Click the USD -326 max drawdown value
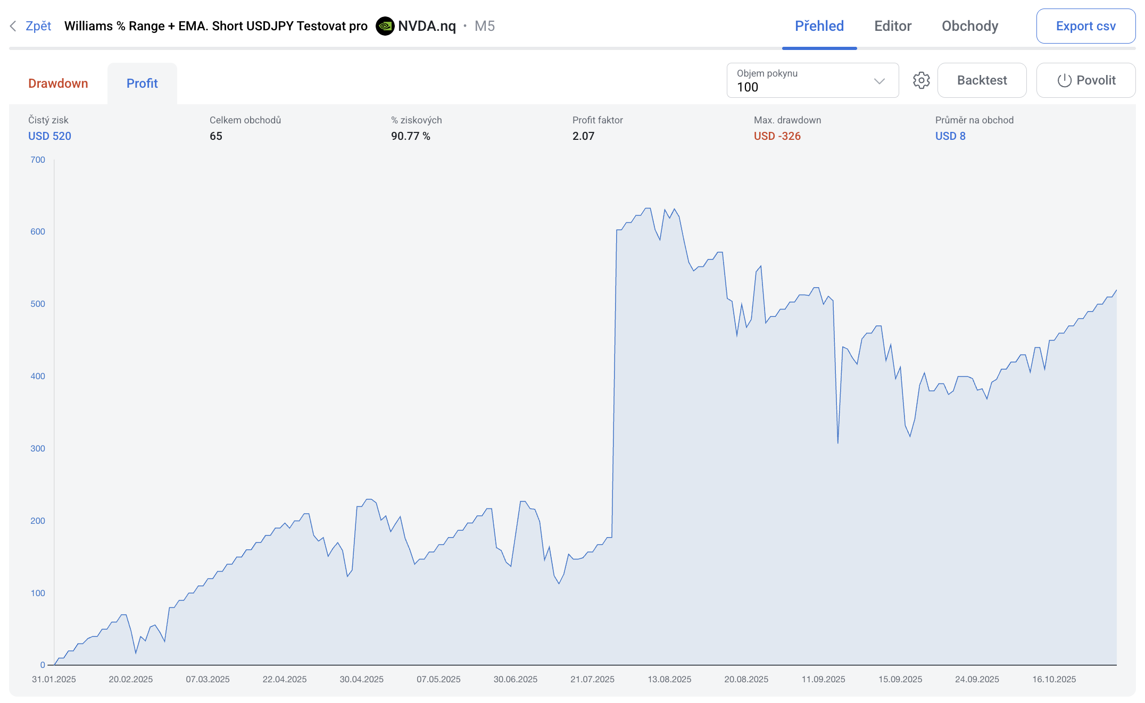 (x=777, y=136)
